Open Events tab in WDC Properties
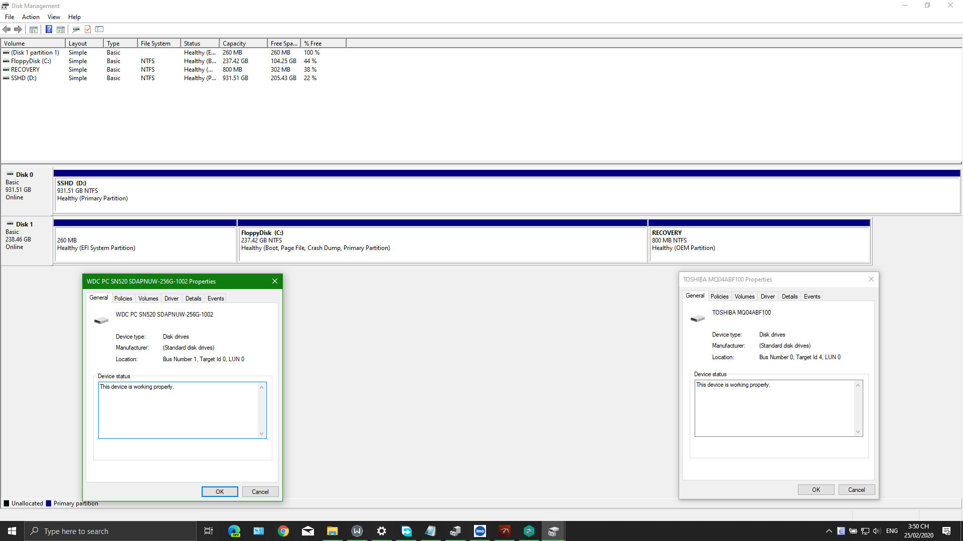Screen dimensions: 963x541 (x=216, y=299)
